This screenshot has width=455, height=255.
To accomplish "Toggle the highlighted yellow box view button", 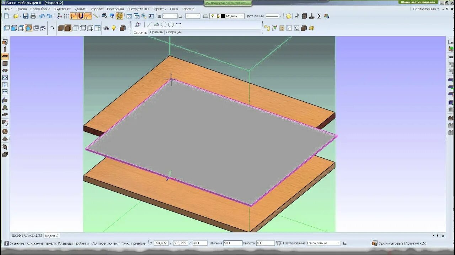I will 119,16.
